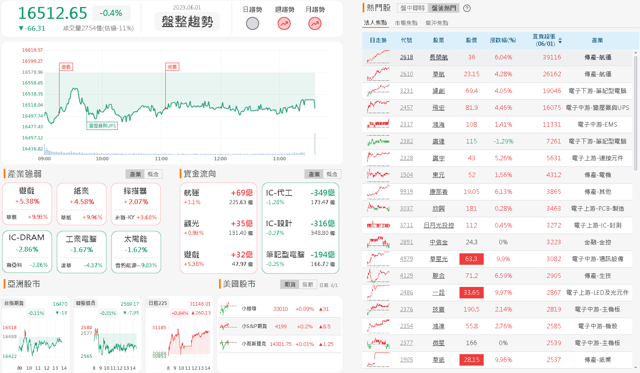Open the 當沖焦點 tab

437,23
